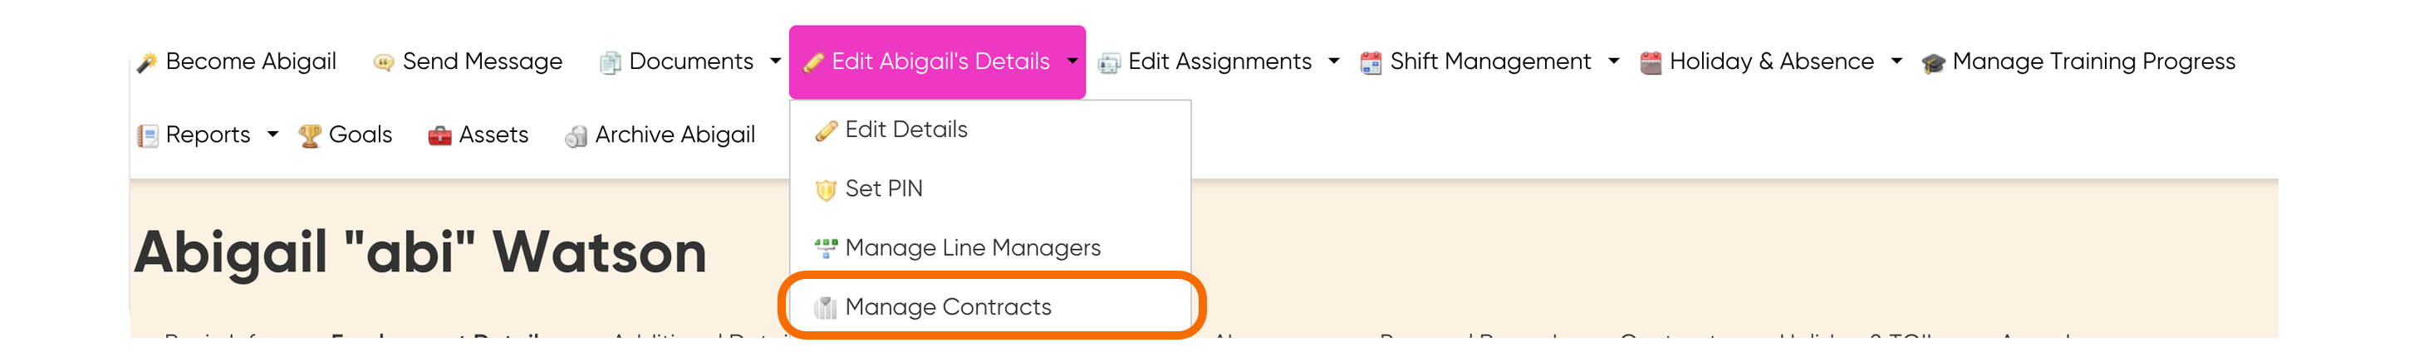Open the Shift Management dropdown arrow
The height and width of the screenshot is (357, 2409).
point(1613,61)
